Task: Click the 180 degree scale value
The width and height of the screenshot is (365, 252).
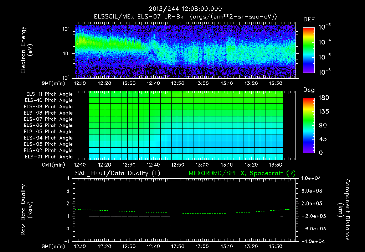Action: click(324, 98)
